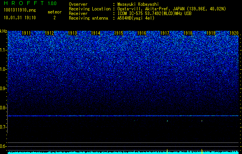Click the Receiving antenna field label

pos(88,18)
